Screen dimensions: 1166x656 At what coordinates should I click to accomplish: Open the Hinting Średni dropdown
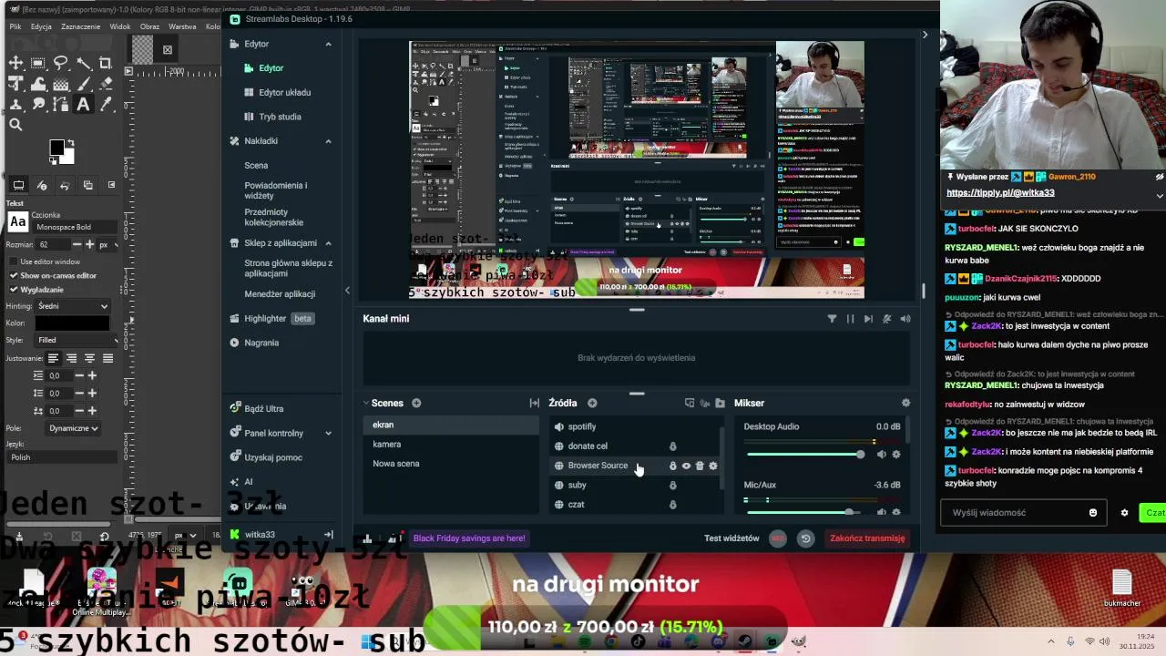point(73,306)
